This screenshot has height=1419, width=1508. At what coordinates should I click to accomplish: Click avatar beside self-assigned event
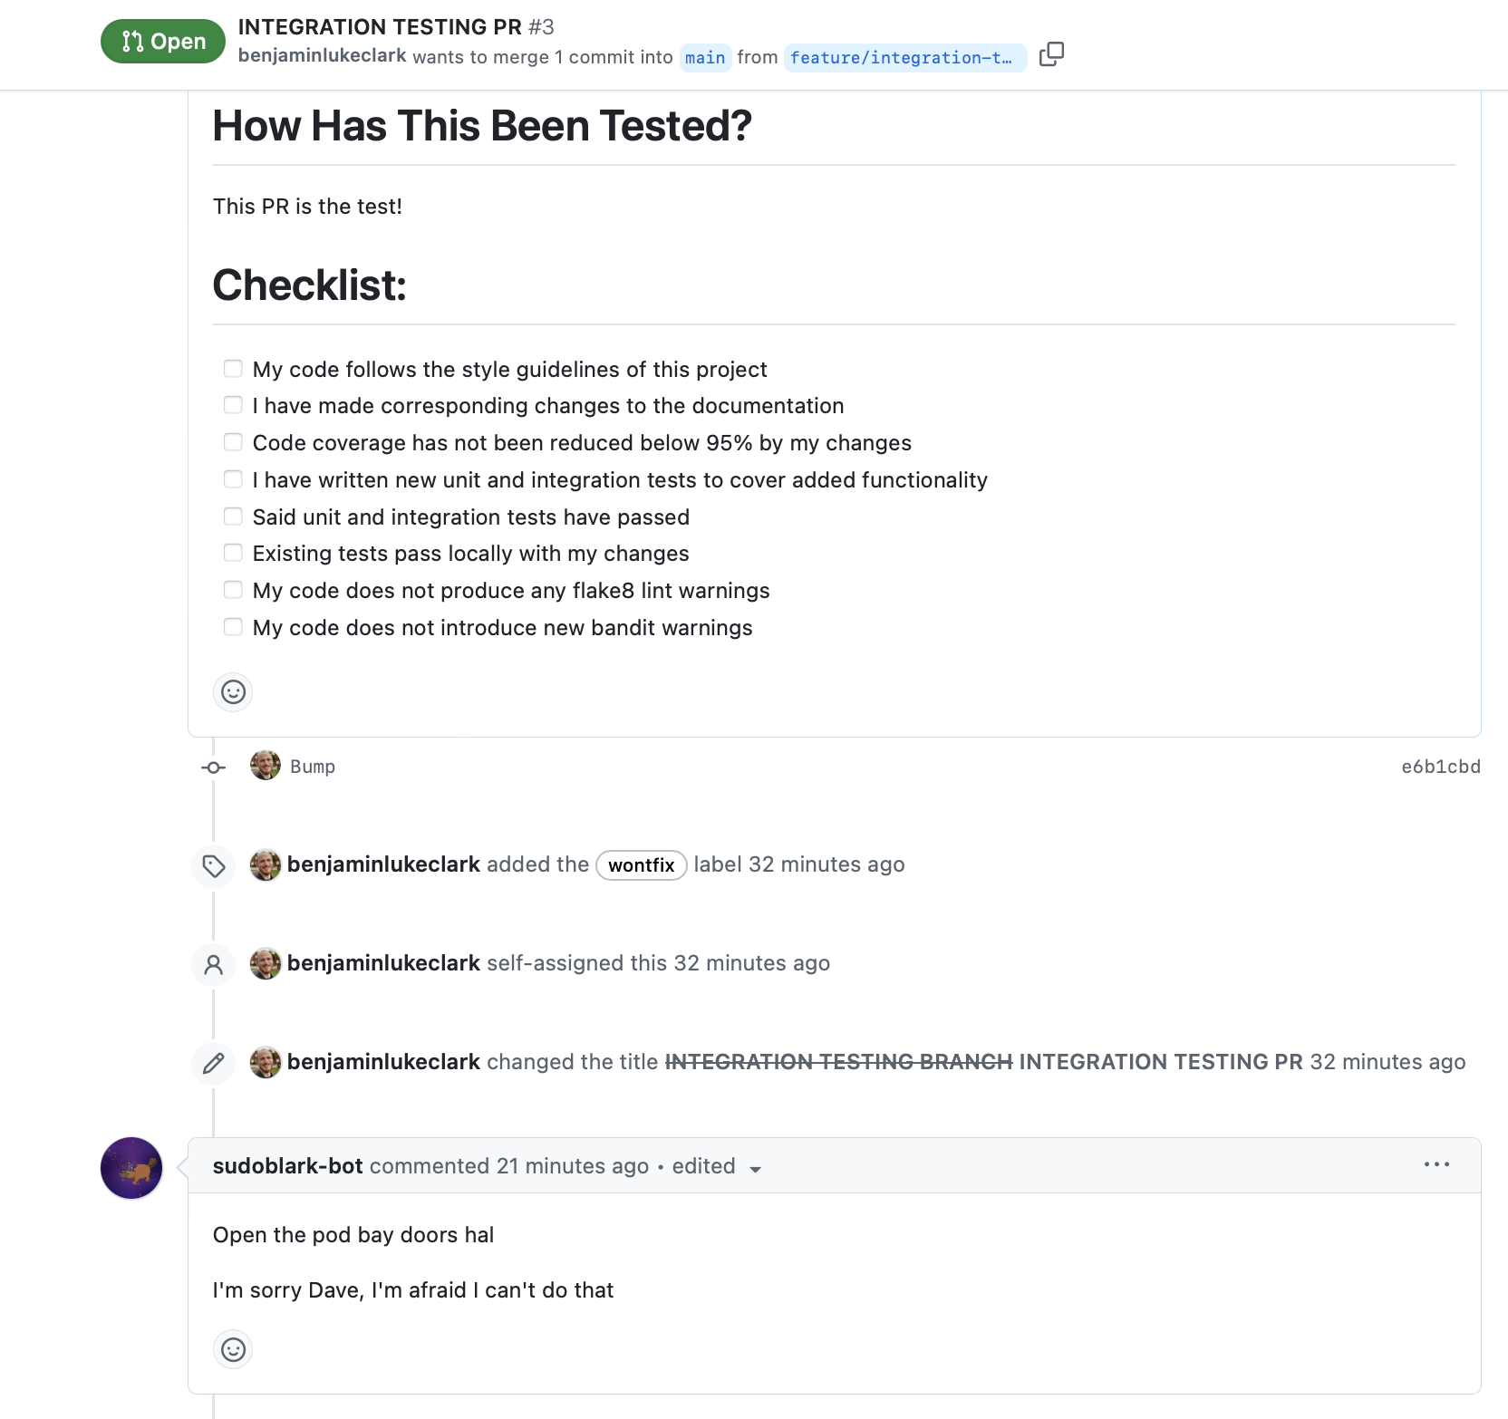pos(266,963)
